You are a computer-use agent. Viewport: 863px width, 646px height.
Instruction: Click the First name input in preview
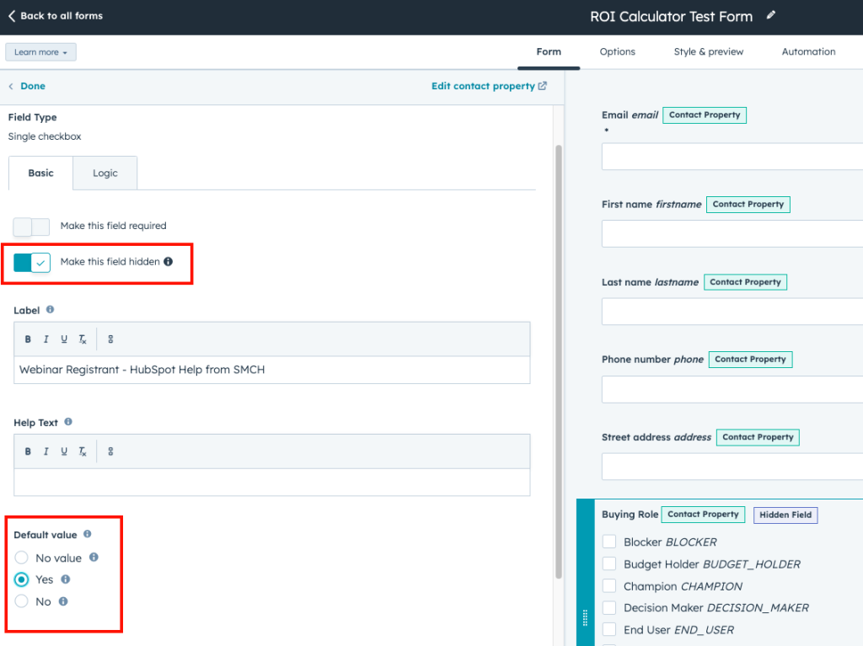click(732, 233)
